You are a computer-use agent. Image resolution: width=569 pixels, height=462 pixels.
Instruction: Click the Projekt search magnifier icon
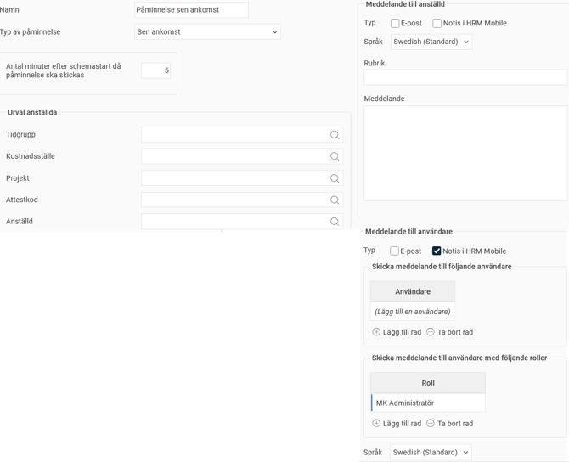tap(335, 178)
